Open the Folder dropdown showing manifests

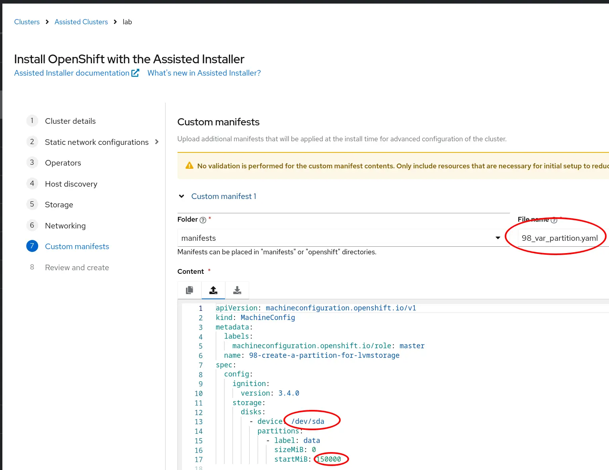coord(344,238)
